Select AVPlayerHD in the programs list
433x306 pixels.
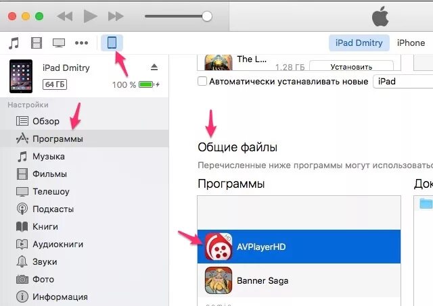pos(299,247)
